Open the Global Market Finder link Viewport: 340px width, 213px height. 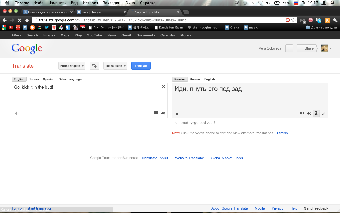pyautogui.click(x=227, y=158)
